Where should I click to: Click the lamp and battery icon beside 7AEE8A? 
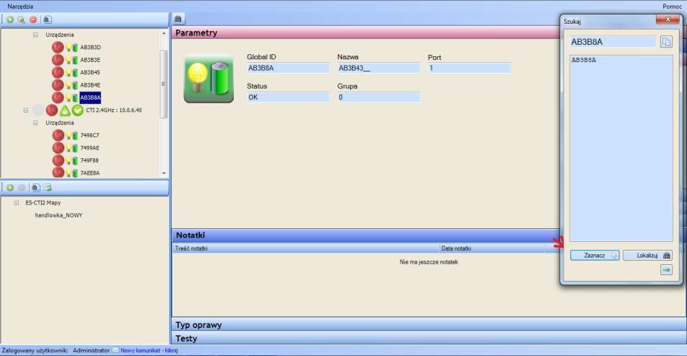tap(72, 173)
